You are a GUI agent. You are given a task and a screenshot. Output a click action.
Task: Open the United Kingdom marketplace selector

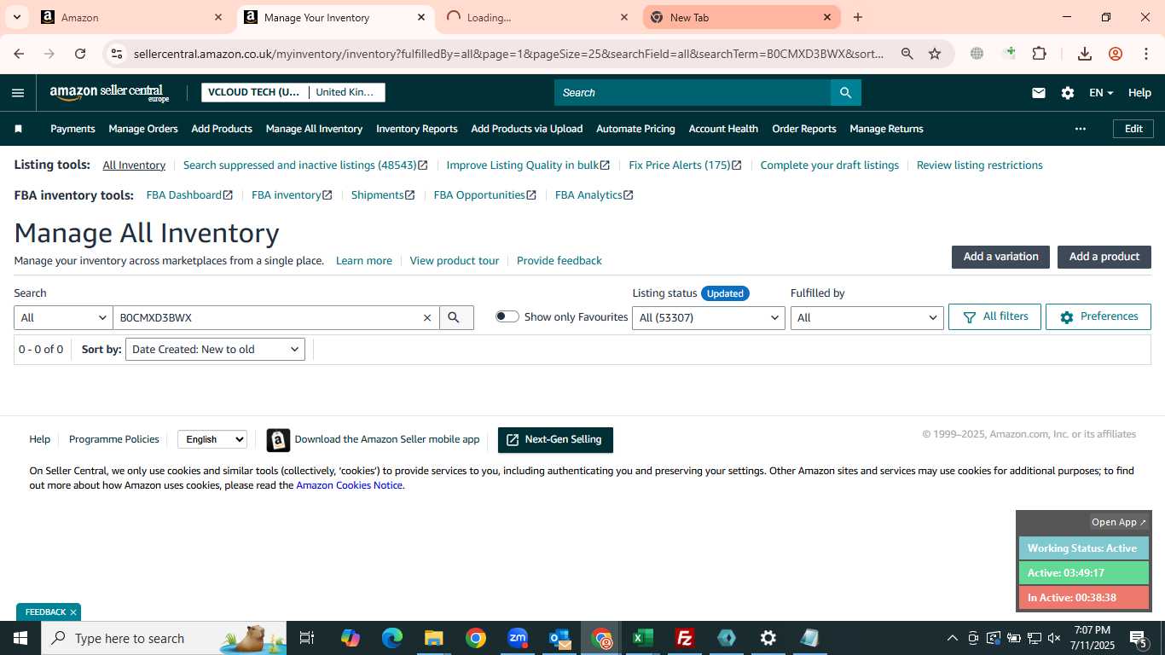[x=345, y=92]
